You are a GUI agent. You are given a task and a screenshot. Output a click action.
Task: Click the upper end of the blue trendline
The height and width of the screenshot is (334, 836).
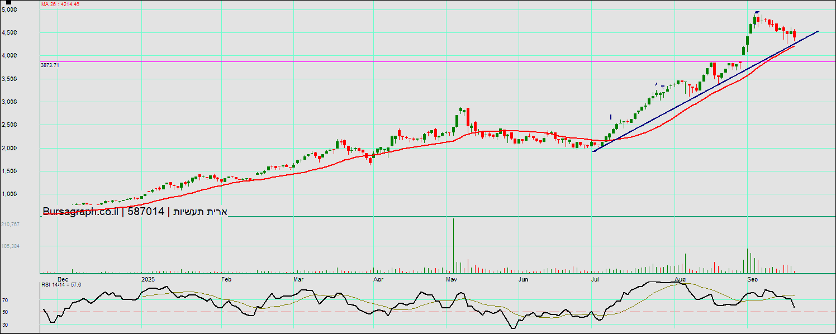pyautogui.click(x=818, y=31)
